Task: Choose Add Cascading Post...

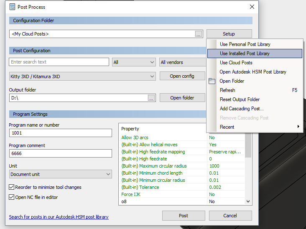Action: coord(255,109)
